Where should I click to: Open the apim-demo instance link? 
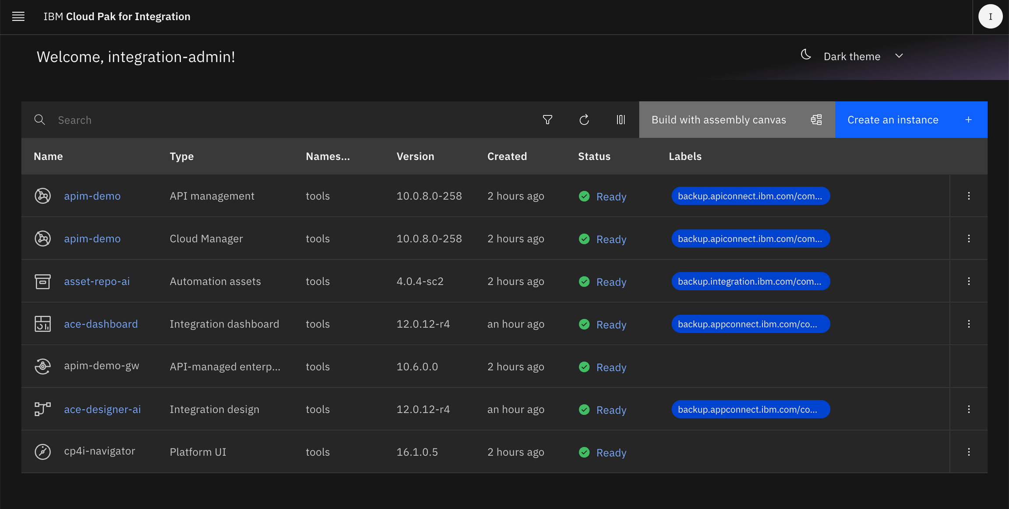click(x=92, y=195)
